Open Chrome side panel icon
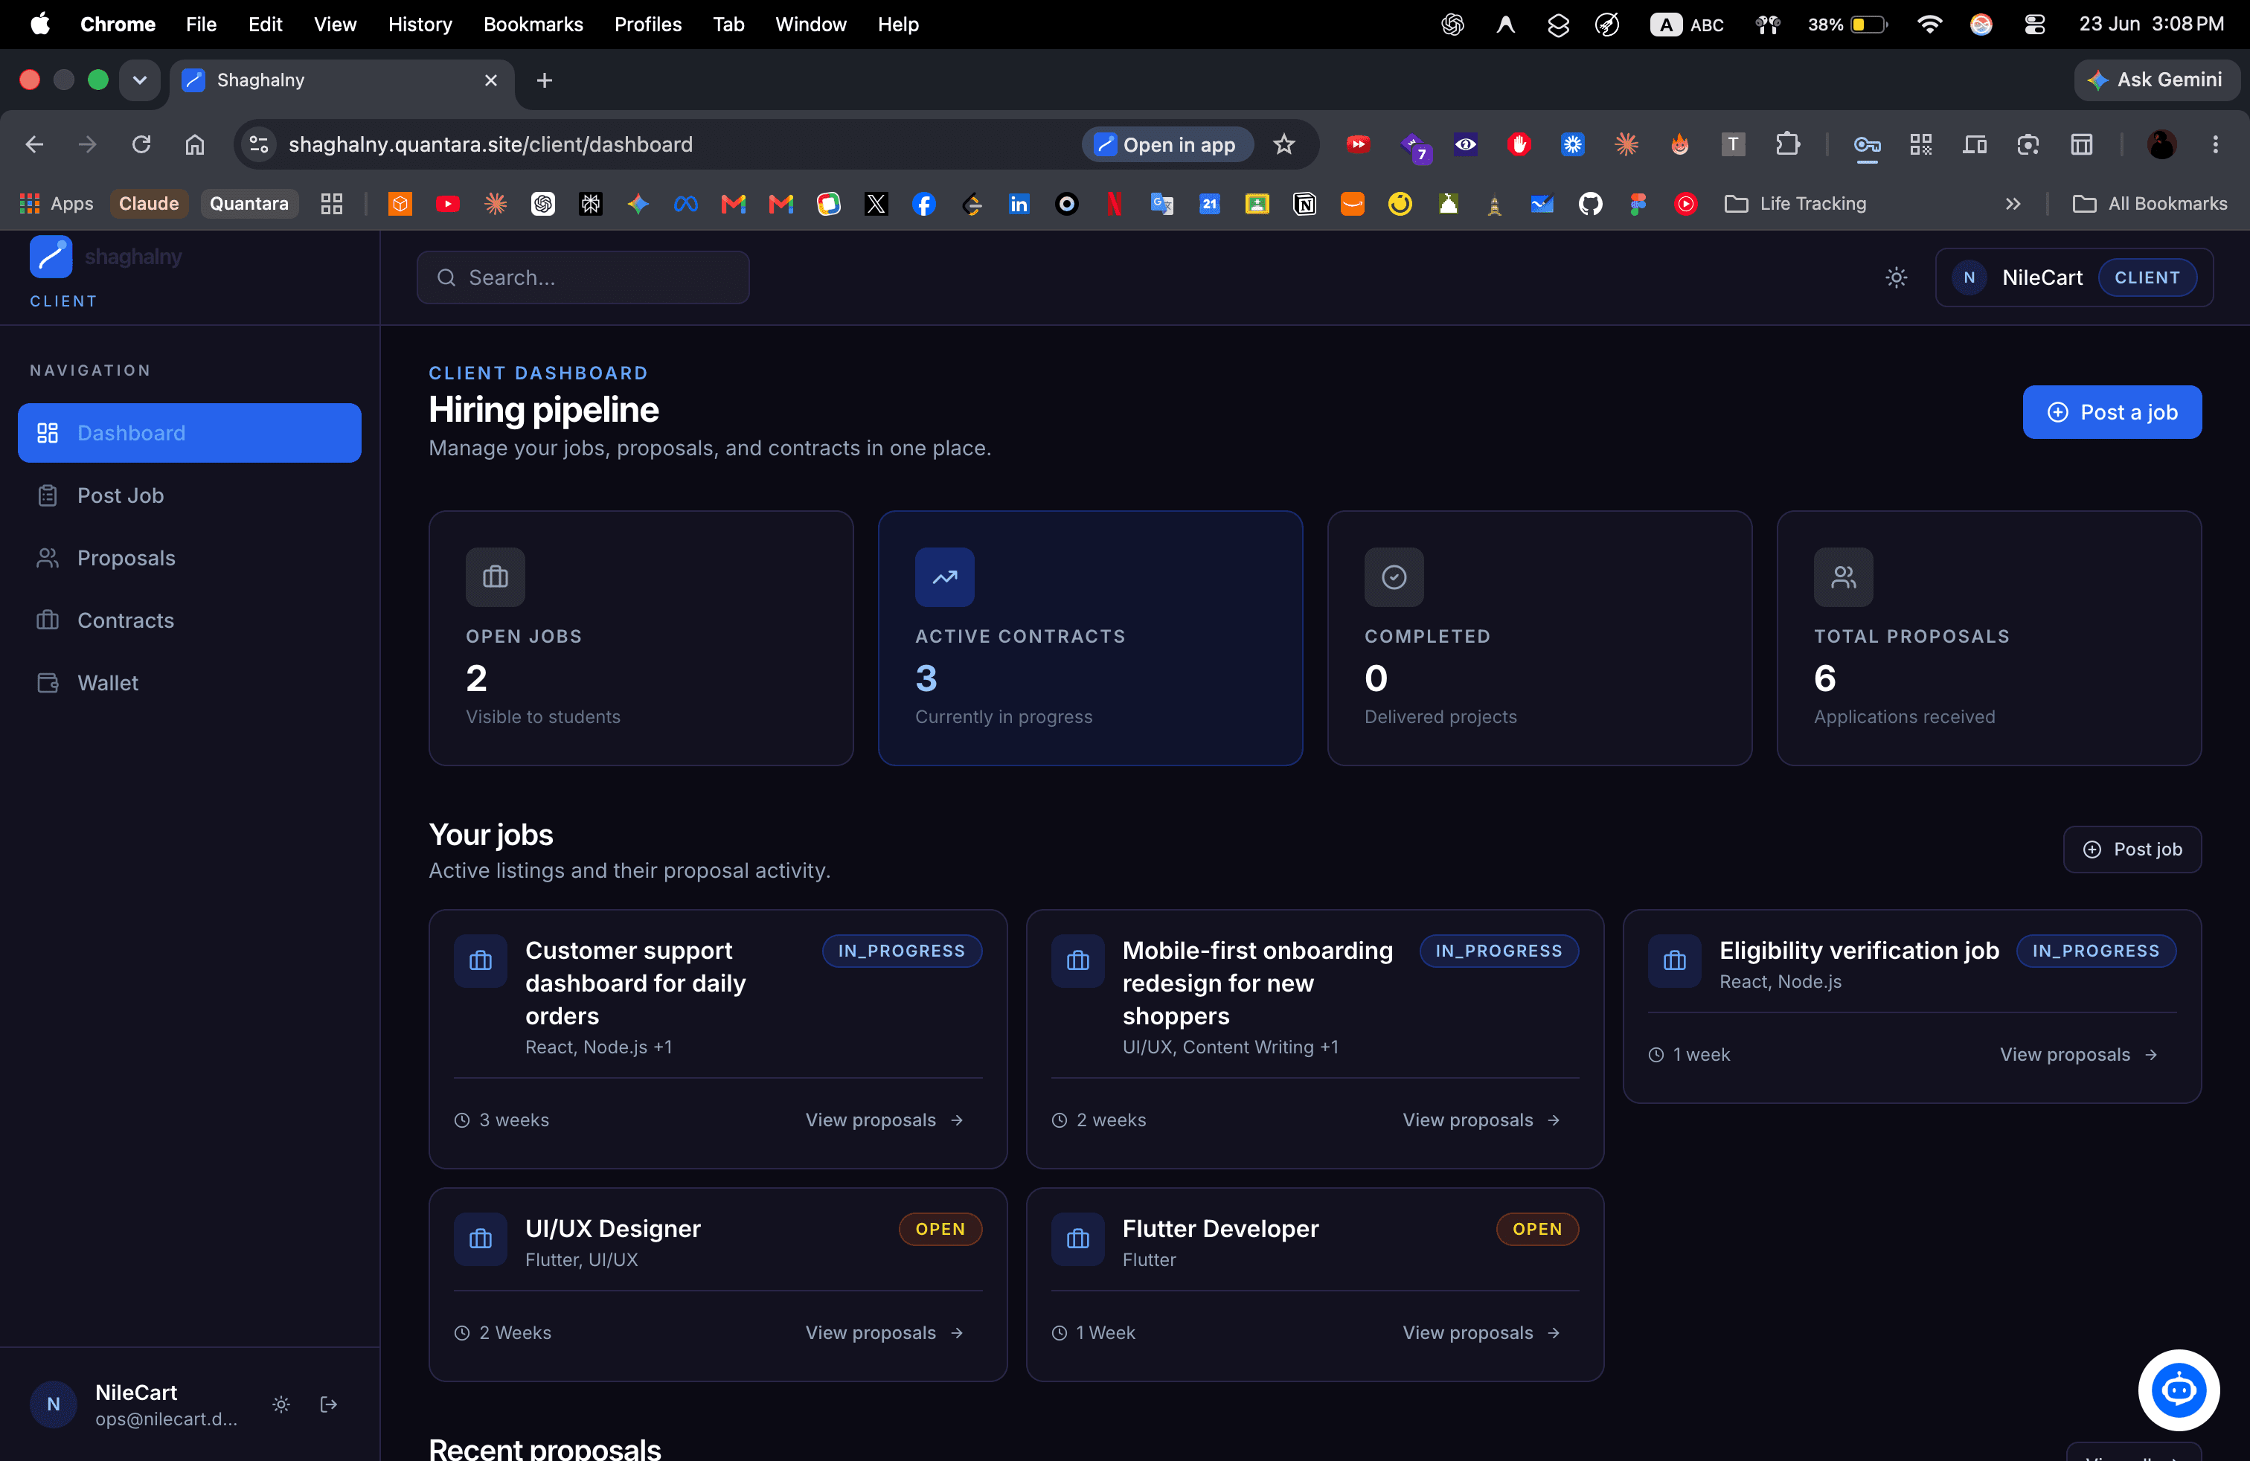Viewport: 2250px width, 1461px height. (2081, 144)
